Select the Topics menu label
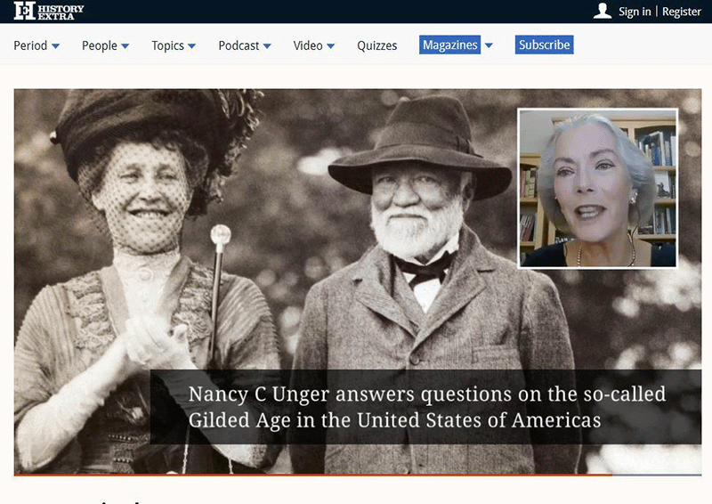 [167, 45]
